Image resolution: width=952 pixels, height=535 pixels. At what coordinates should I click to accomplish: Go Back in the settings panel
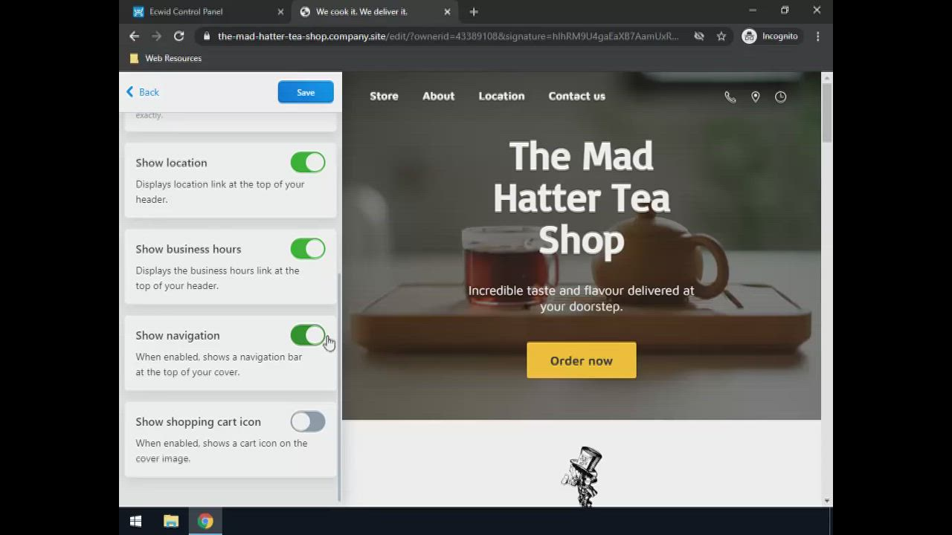(143, 92)
